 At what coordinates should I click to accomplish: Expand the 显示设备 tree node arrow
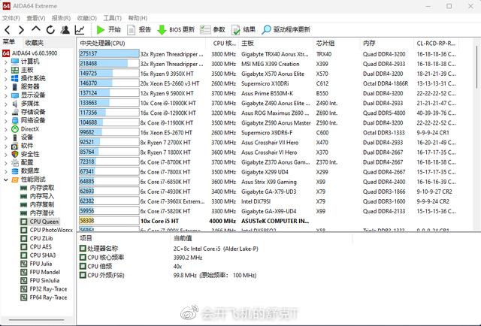[x=6, y=95]
